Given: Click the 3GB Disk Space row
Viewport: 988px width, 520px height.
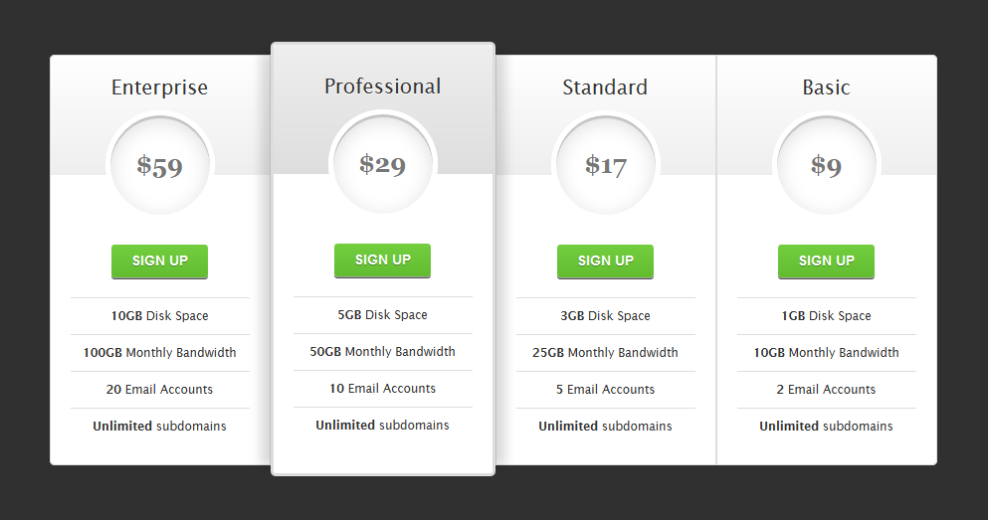Looking at the screenshot, I should pos(606,316).
